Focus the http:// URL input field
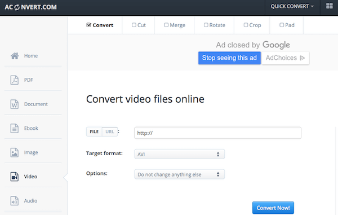The image size is (338, 215). tap(217, 133)
